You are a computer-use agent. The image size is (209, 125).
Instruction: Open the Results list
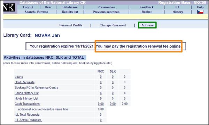(x=70, y=12)
